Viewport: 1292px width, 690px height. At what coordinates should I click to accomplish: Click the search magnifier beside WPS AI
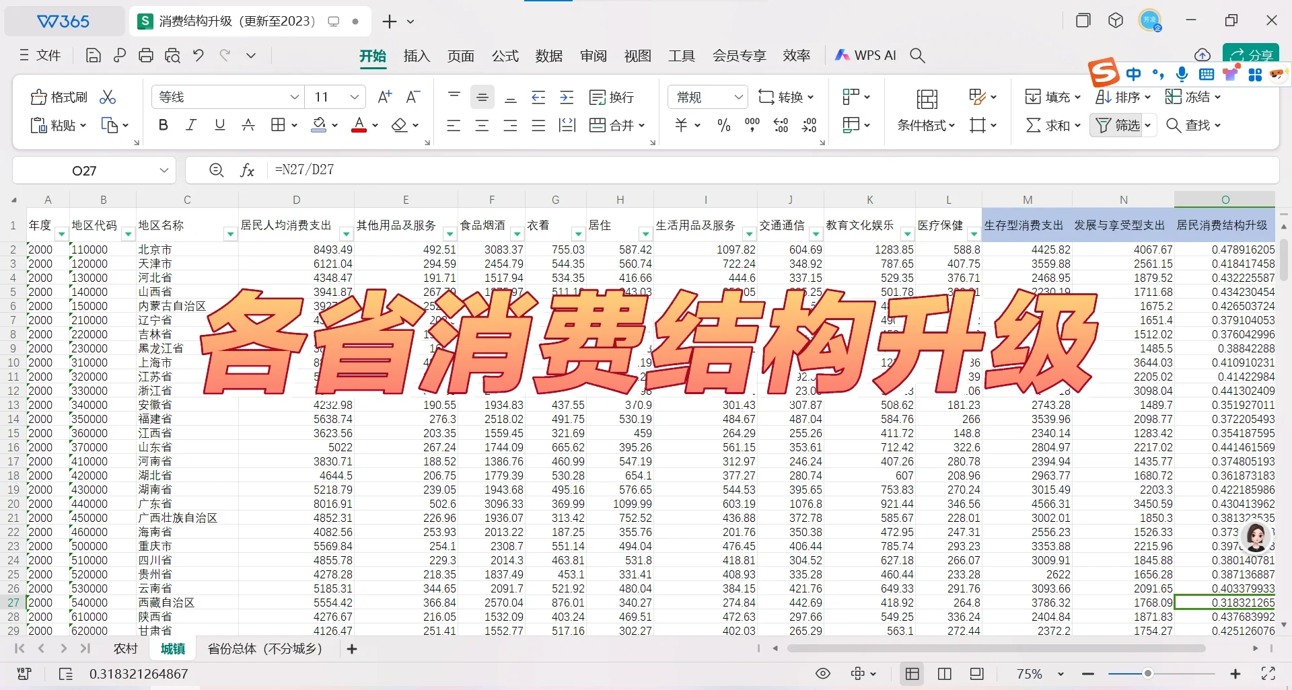(917, 56)
